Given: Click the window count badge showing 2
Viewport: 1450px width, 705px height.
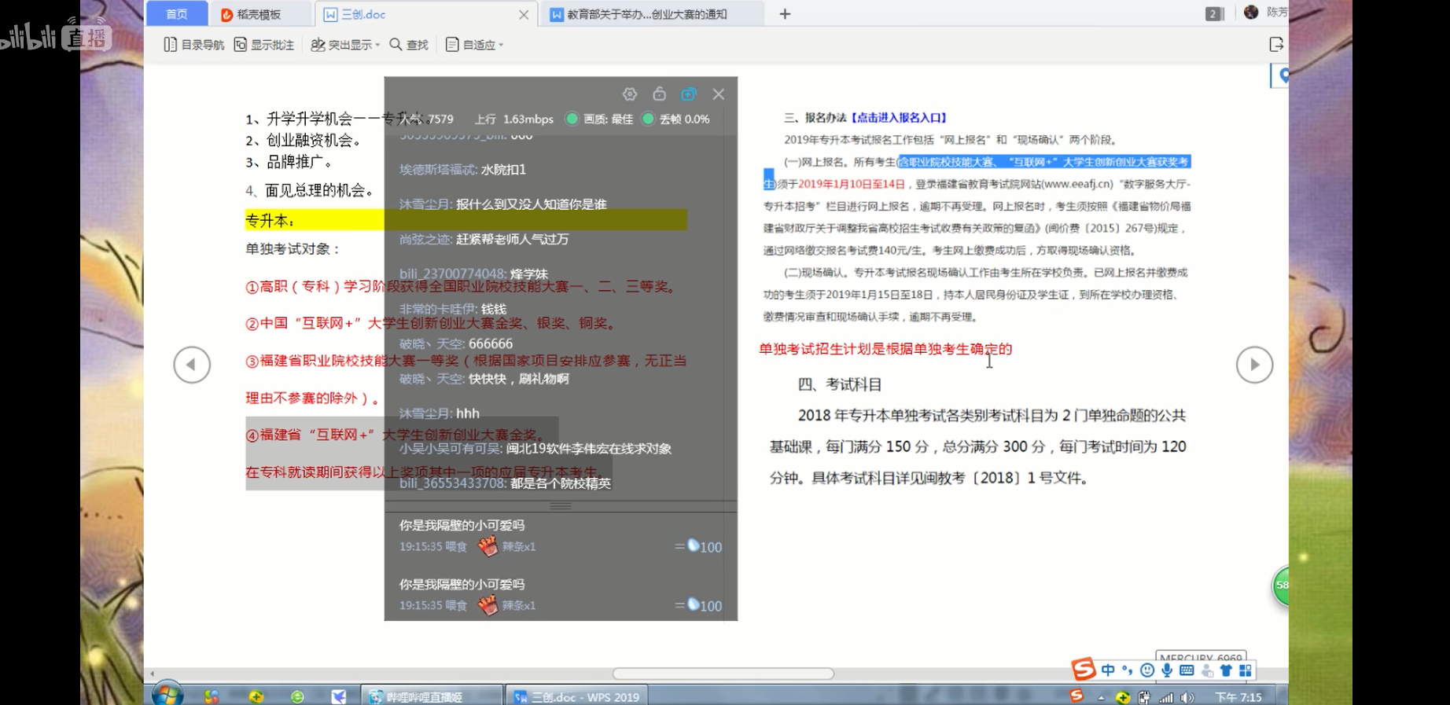Looking at the screenshot, I should coord(1214,13).
